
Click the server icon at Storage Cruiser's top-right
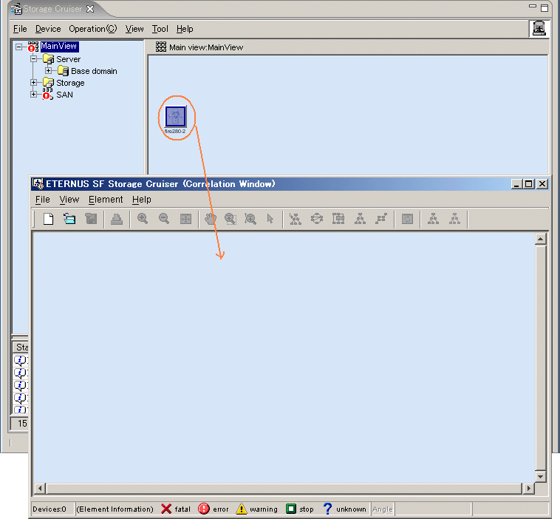coord(539,29)
